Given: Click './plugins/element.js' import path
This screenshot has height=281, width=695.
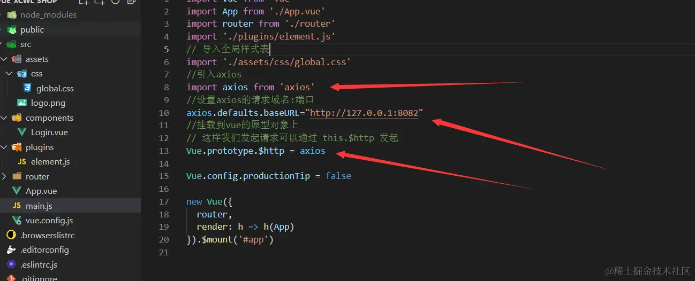Looking at the screenshot, I should [279, 36].
